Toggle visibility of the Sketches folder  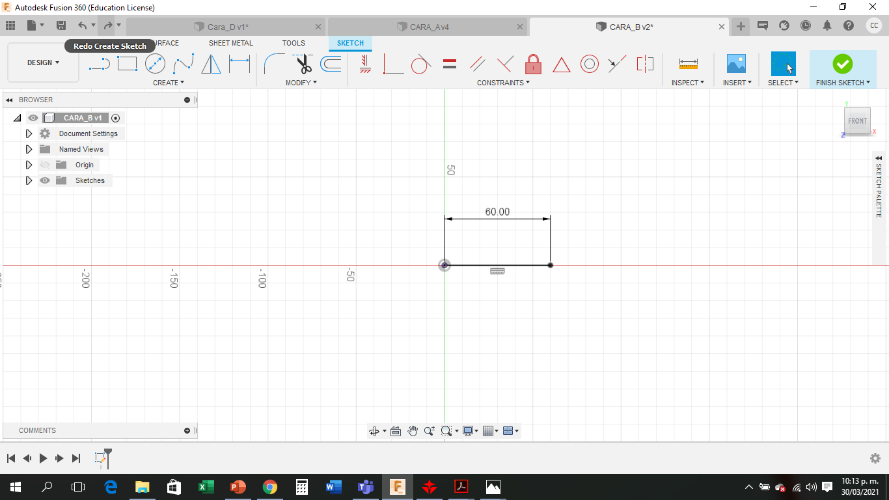[45, 180]
